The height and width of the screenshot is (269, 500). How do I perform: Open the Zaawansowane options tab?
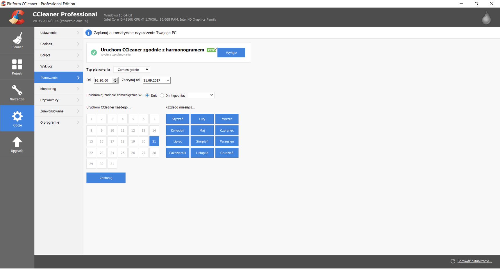[59, 111]
